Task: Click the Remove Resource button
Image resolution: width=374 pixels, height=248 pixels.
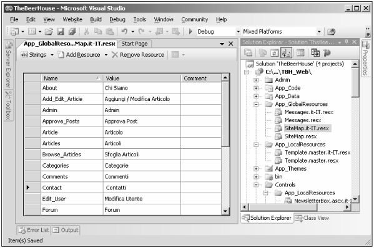Action: [138, 55]
